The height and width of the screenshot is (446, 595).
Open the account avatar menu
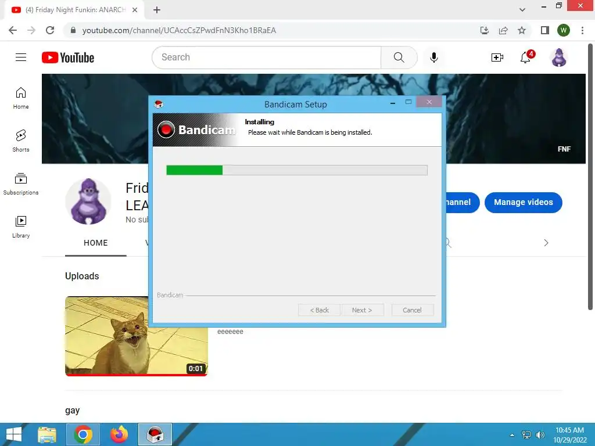pos(559,57)
